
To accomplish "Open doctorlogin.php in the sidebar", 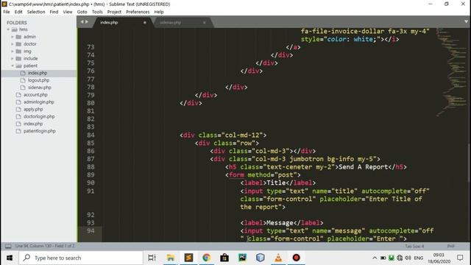I will (39, 116).
